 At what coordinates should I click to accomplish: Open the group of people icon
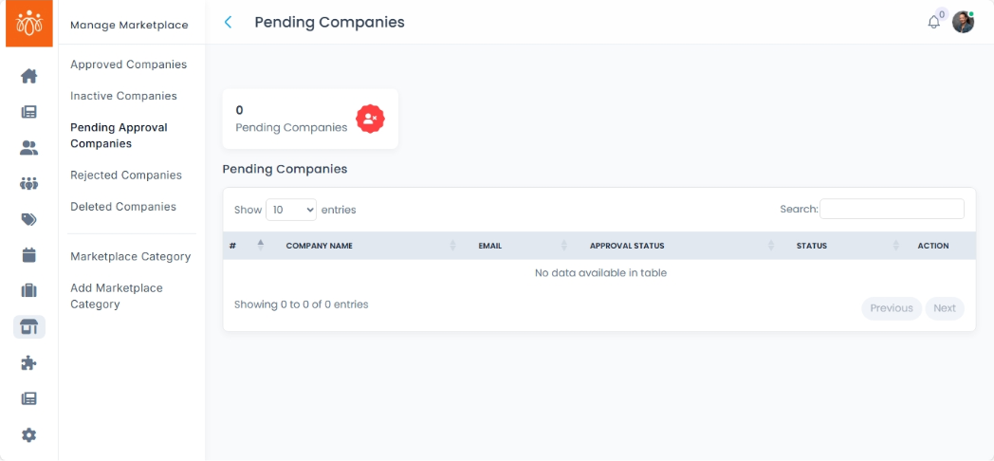28,183
